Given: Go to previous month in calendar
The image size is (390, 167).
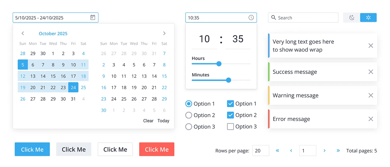Looking at the screenshot, I should click(23, 33).
